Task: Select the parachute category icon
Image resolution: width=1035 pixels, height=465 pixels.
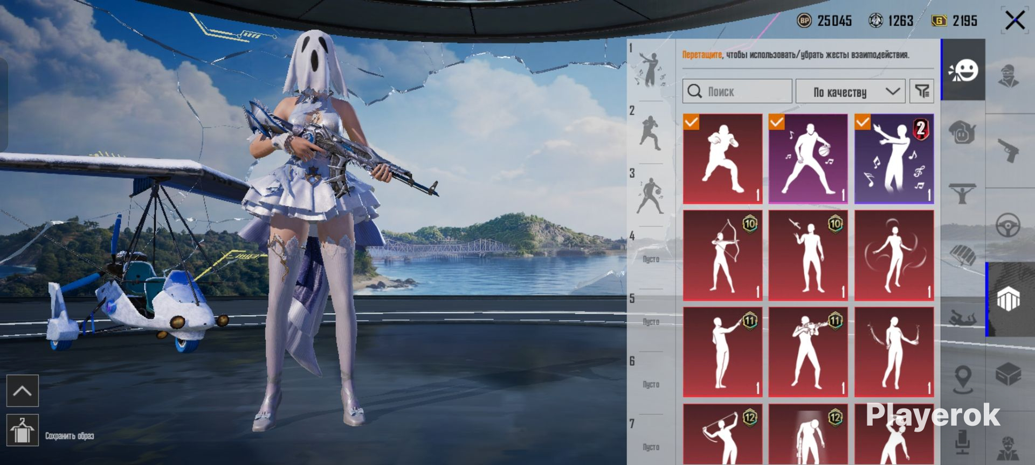Action: (x=963, y=255)
